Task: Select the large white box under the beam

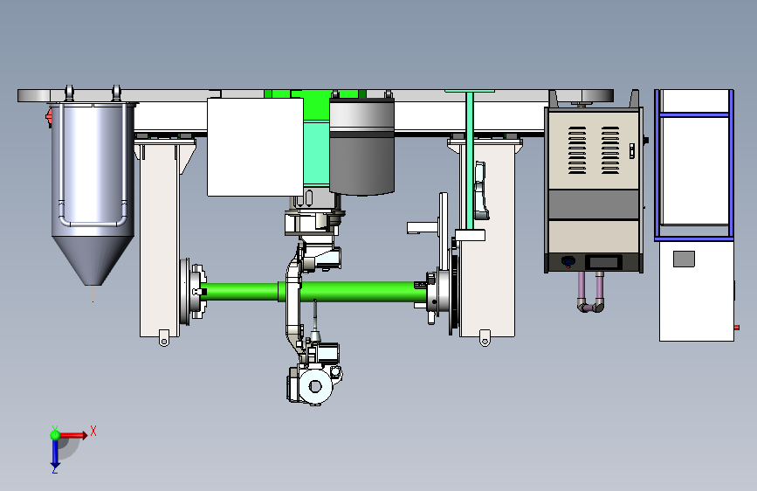Action: 256,147
